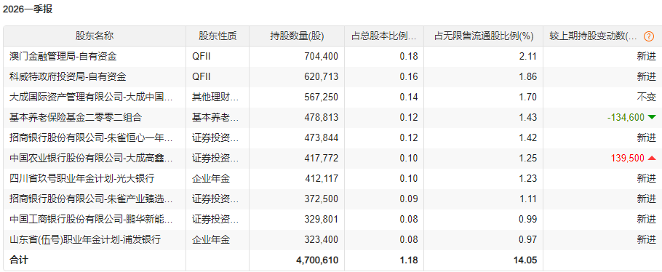Click total share ratio 0.16
The height and width of the screenshot is (272, 662).
coord(409,77)
